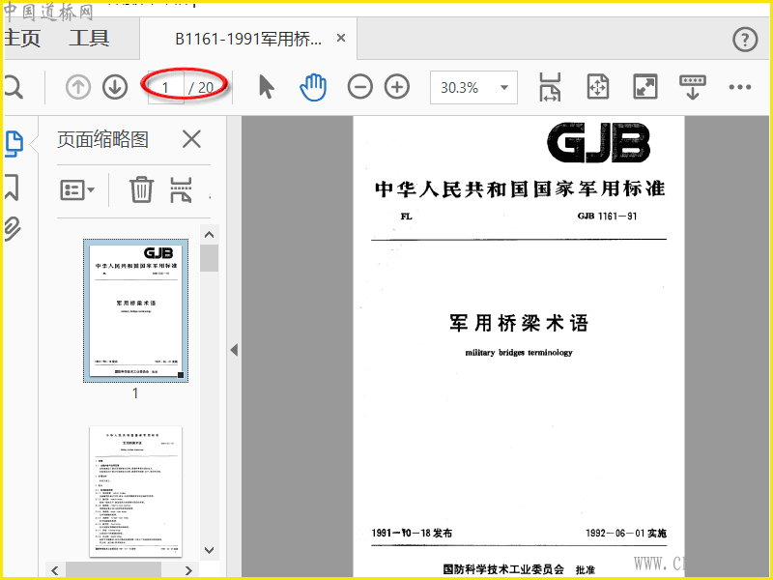Go to previous page arrow
Screen dimensions: 773x580
coord(78,87)
